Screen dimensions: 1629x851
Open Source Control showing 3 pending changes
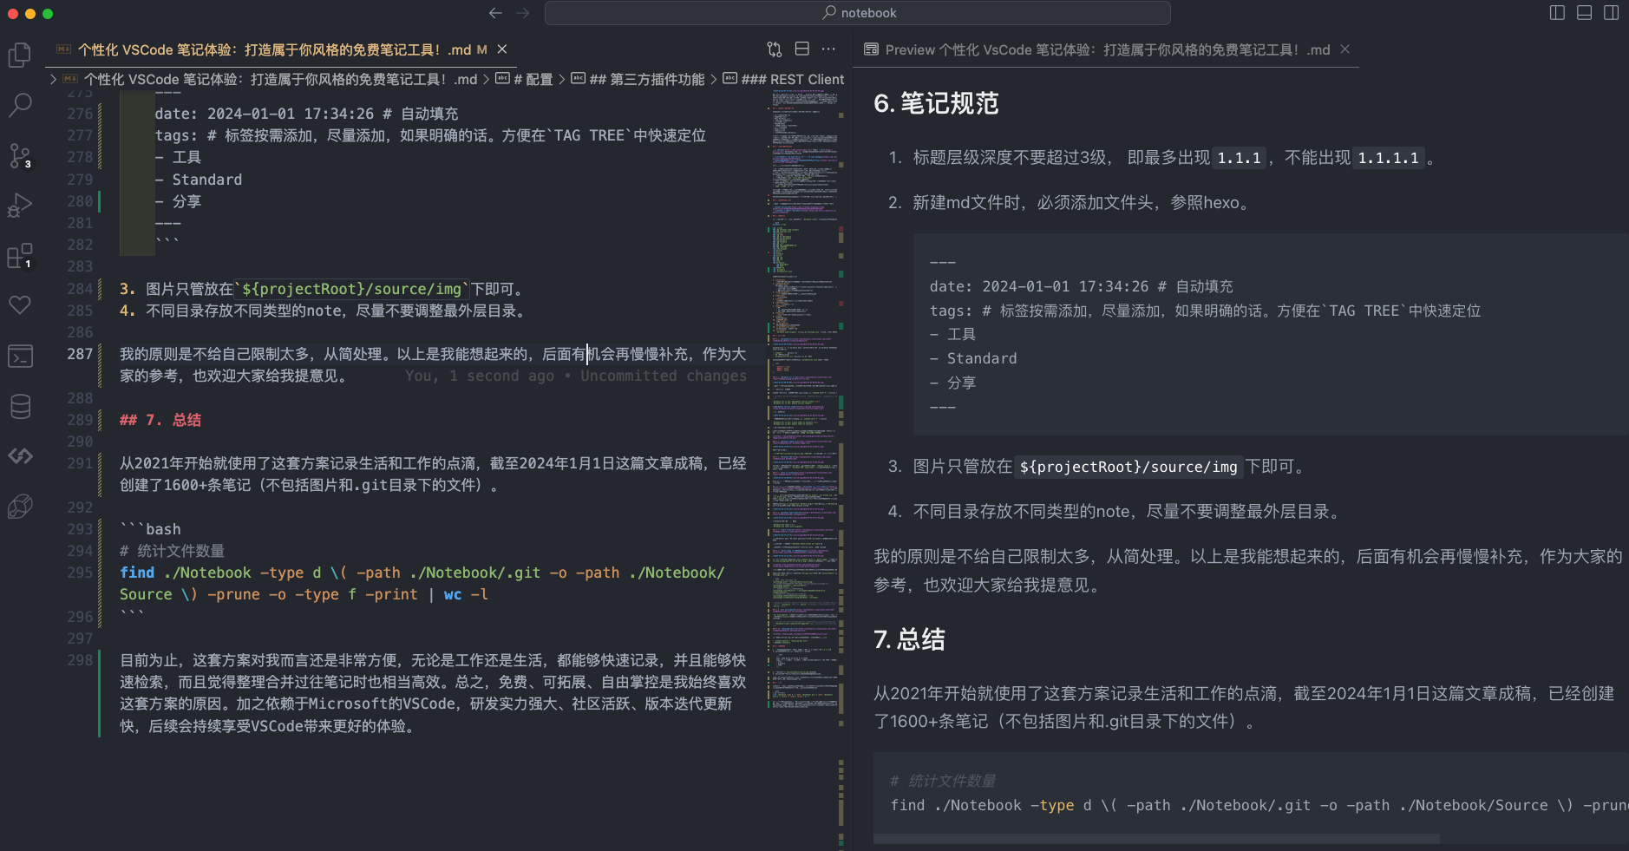20,154
